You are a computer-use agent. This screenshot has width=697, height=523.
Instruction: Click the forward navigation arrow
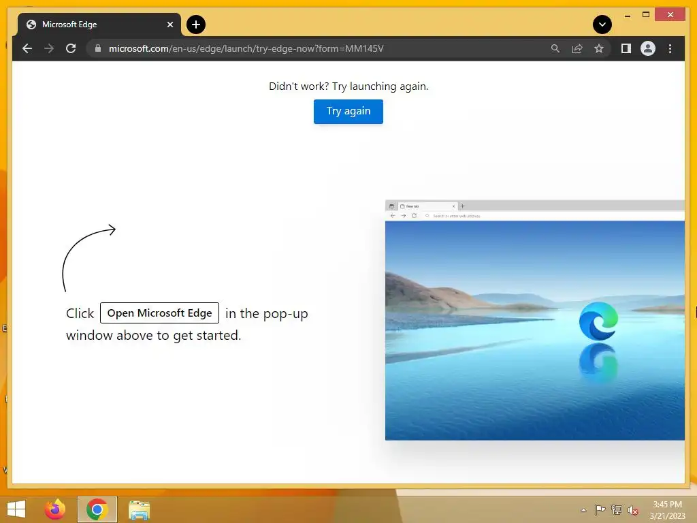(x=49, y=48)
